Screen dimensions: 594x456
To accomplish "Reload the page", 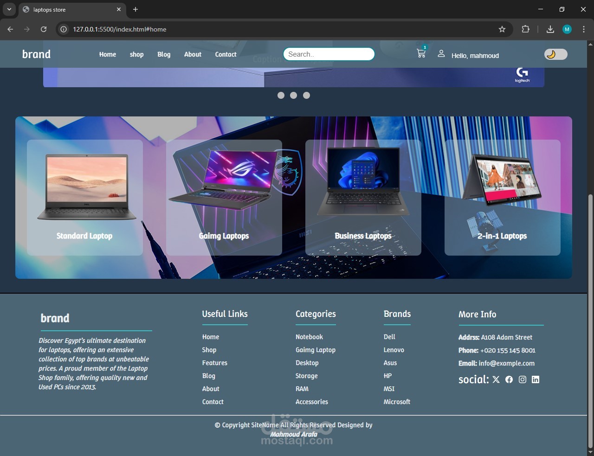I will (44, 29).
